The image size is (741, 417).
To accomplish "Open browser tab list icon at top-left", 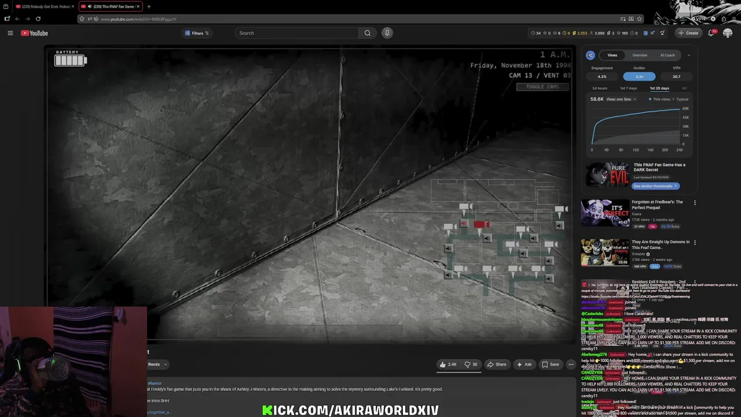I will (x=5, y=6).
